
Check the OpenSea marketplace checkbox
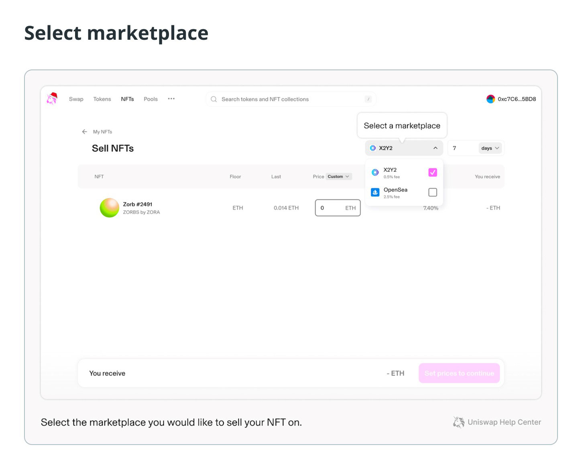tap(433, 192)
